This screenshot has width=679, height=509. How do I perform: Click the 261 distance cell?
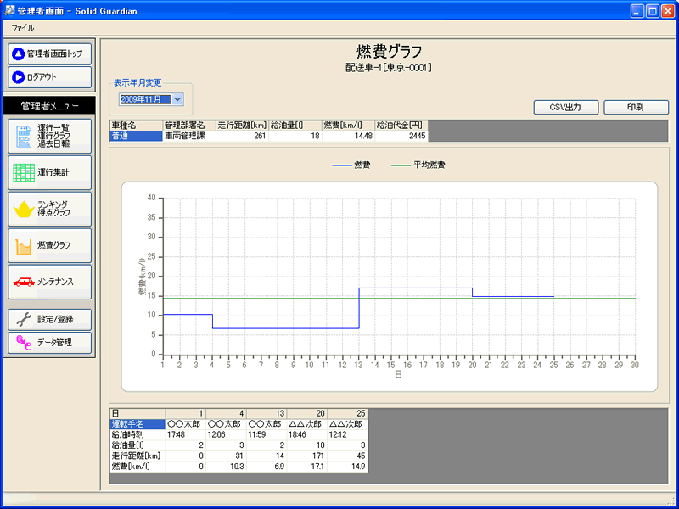click(x=242, y=136)
